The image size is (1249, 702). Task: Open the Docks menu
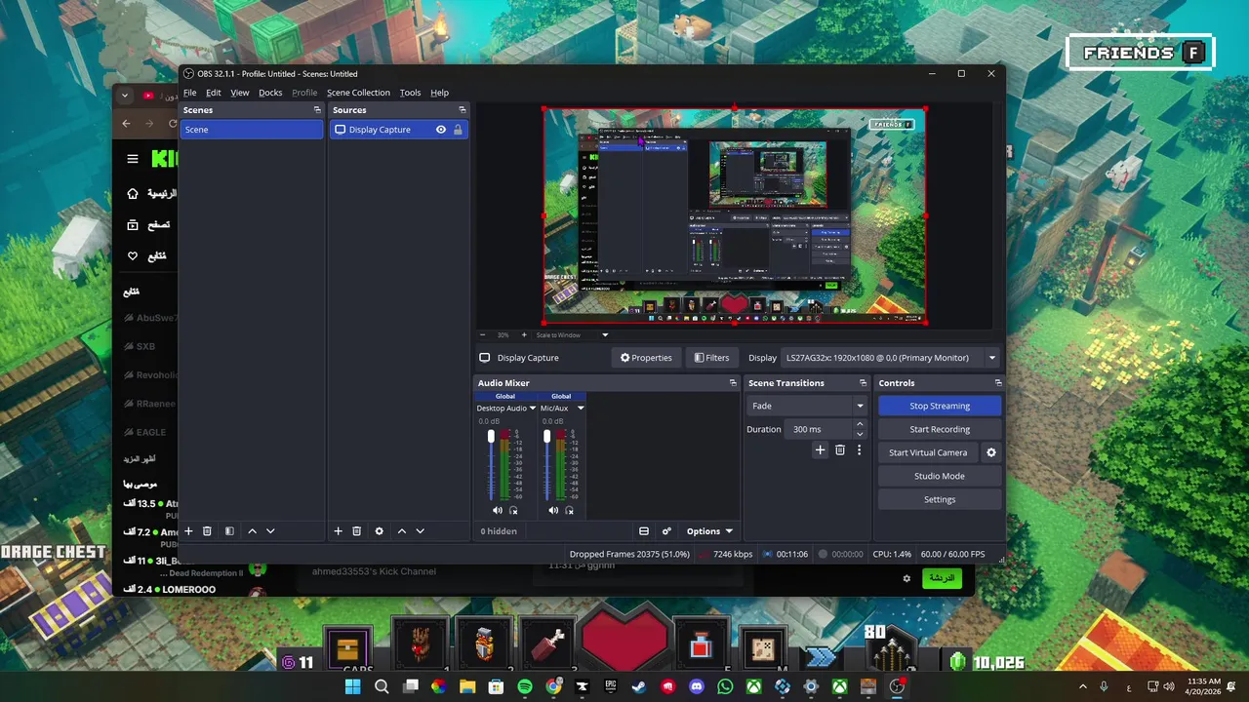(270, 93)
